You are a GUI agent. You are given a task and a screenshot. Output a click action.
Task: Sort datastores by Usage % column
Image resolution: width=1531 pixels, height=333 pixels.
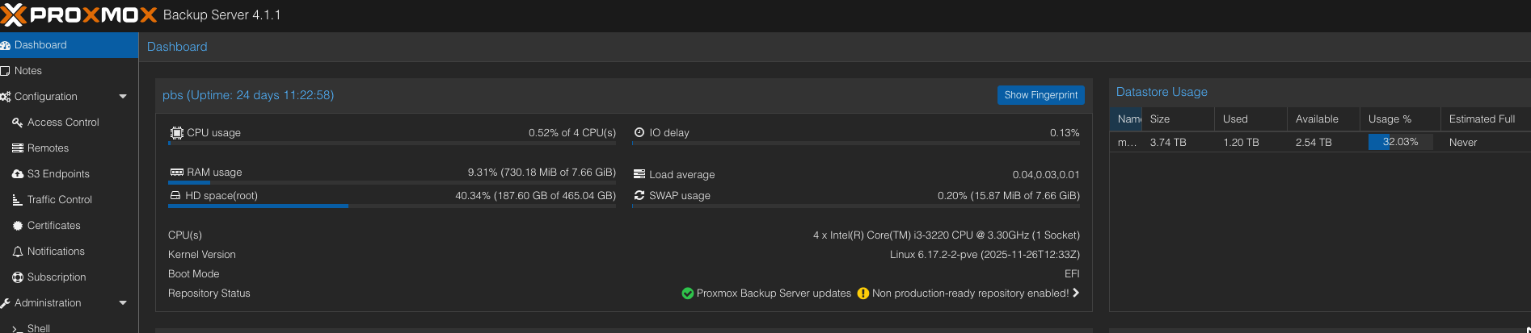(1400, 119)
